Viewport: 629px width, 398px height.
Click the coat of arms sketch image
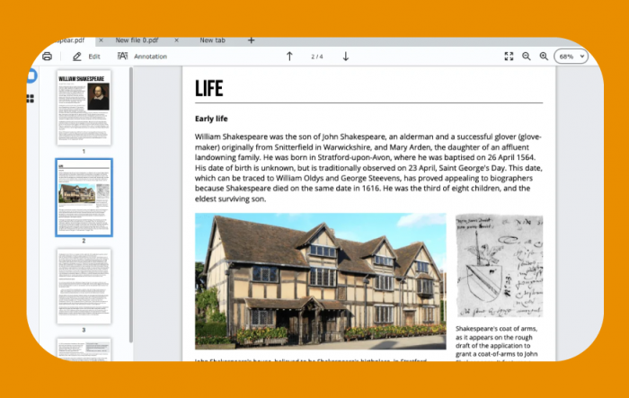point(500,266)
